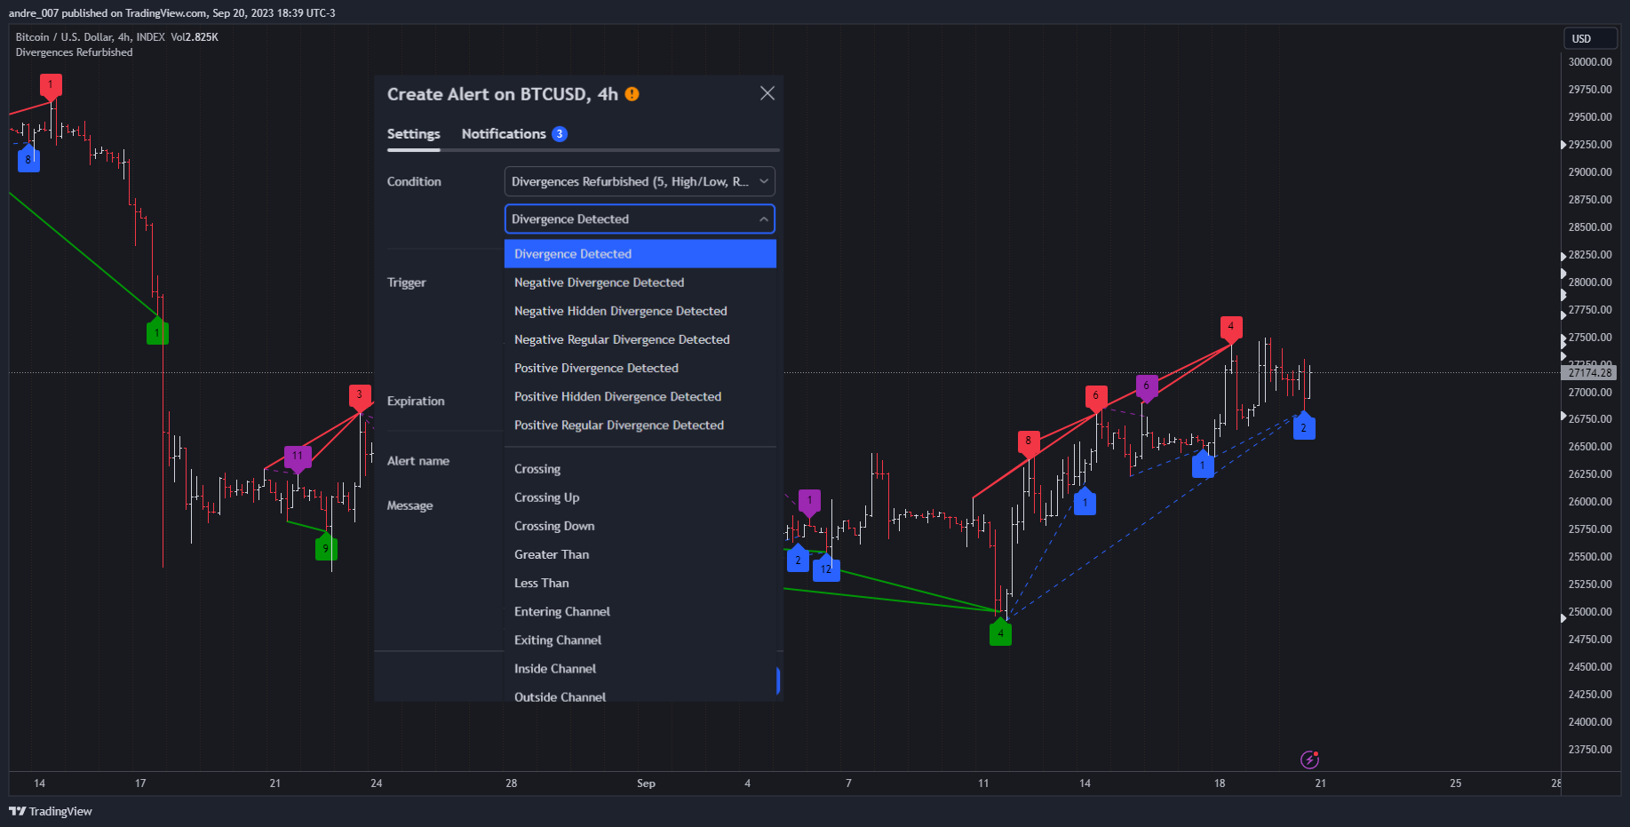Click the Sep date label on time axis
This screenshot has width=1630, height=827.
click(x=646, y=783)
